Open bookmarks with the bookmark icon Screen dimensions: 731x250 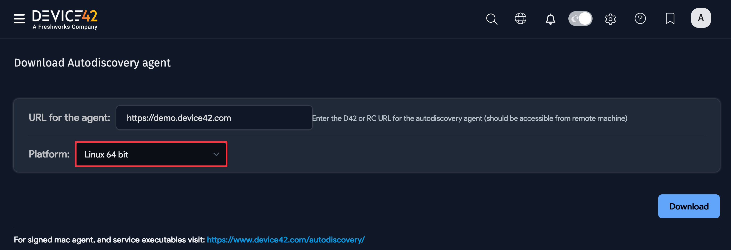pos(670,19)
